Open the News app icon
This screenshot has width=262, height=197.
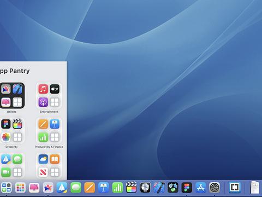[43, 172]
